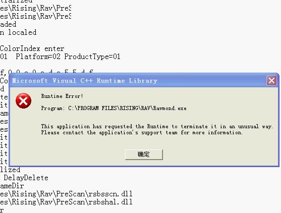The height and width of the screenshot is (213, 281).
Task: Click the "Platform=02 ProductType=01" log line
Action: click(x=60, y=57)
